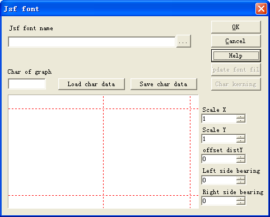
Task: Click Save char data button
Action: 164,84
